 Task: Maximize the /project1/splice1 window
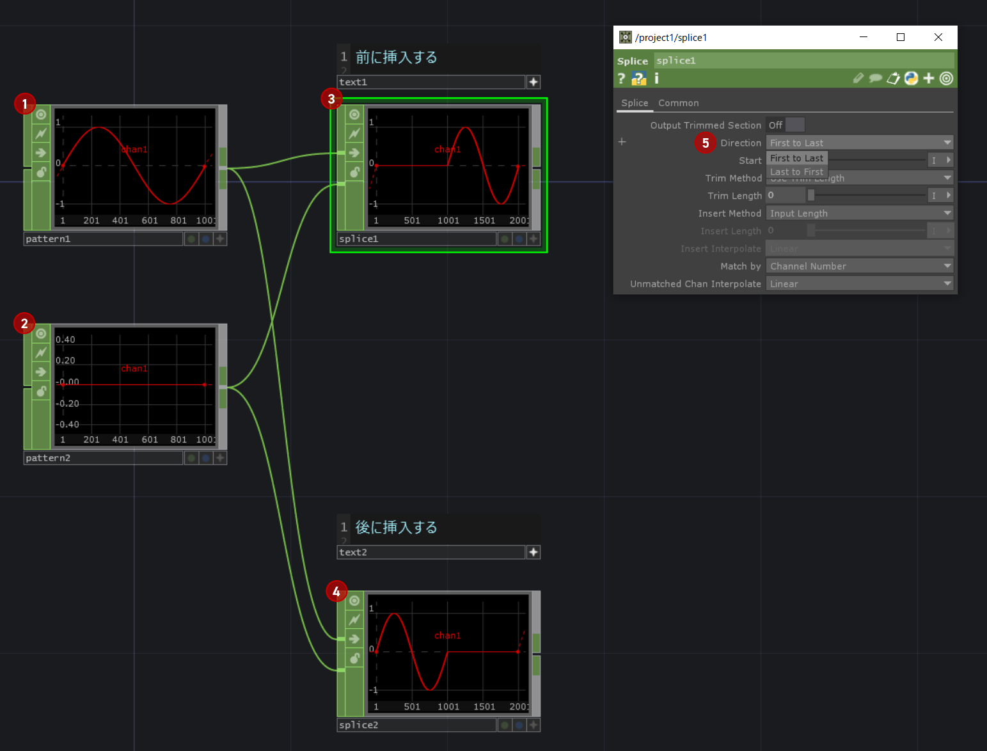901,37
